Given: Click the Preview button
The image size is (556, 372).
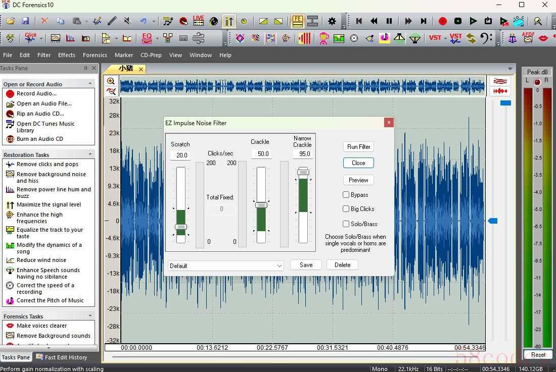Looking at the screenshot, I should point(358,180).
